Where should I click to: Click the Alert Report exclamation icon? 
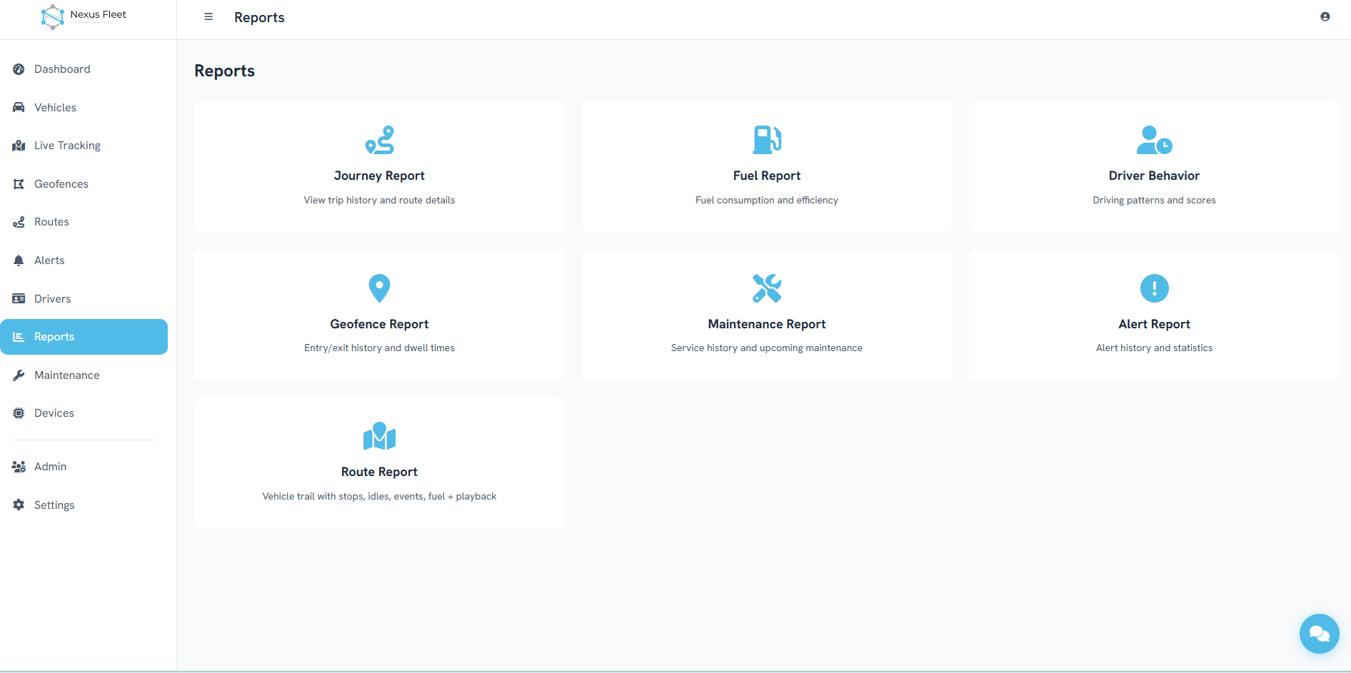(x=1154, y=288)
